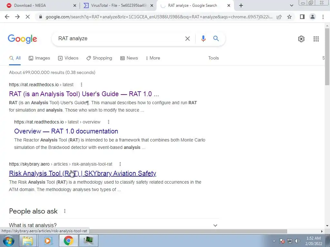Show hidden system tray icons
This screenshot has height=247, width=330.
[274, 241]
